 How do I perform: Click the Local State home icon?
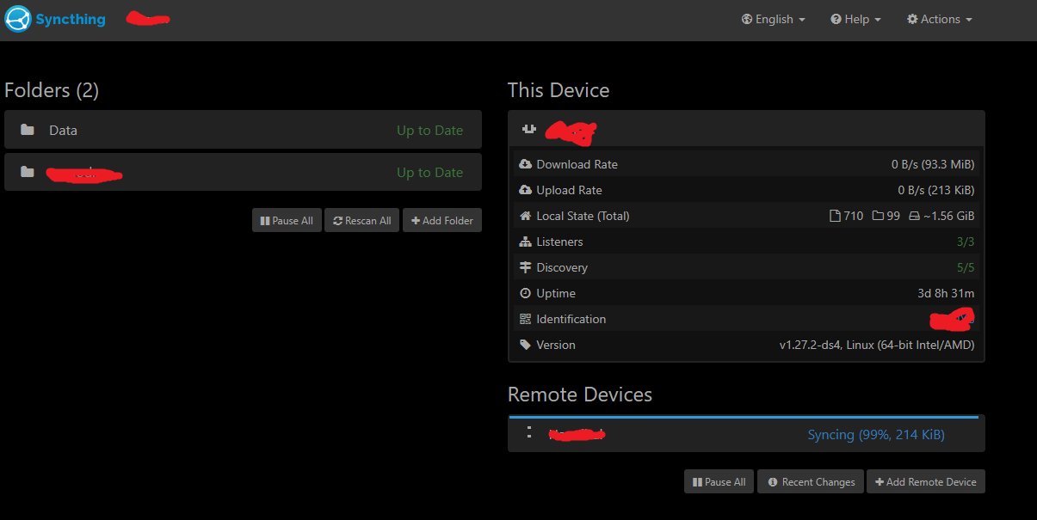(x=526, y=216)
